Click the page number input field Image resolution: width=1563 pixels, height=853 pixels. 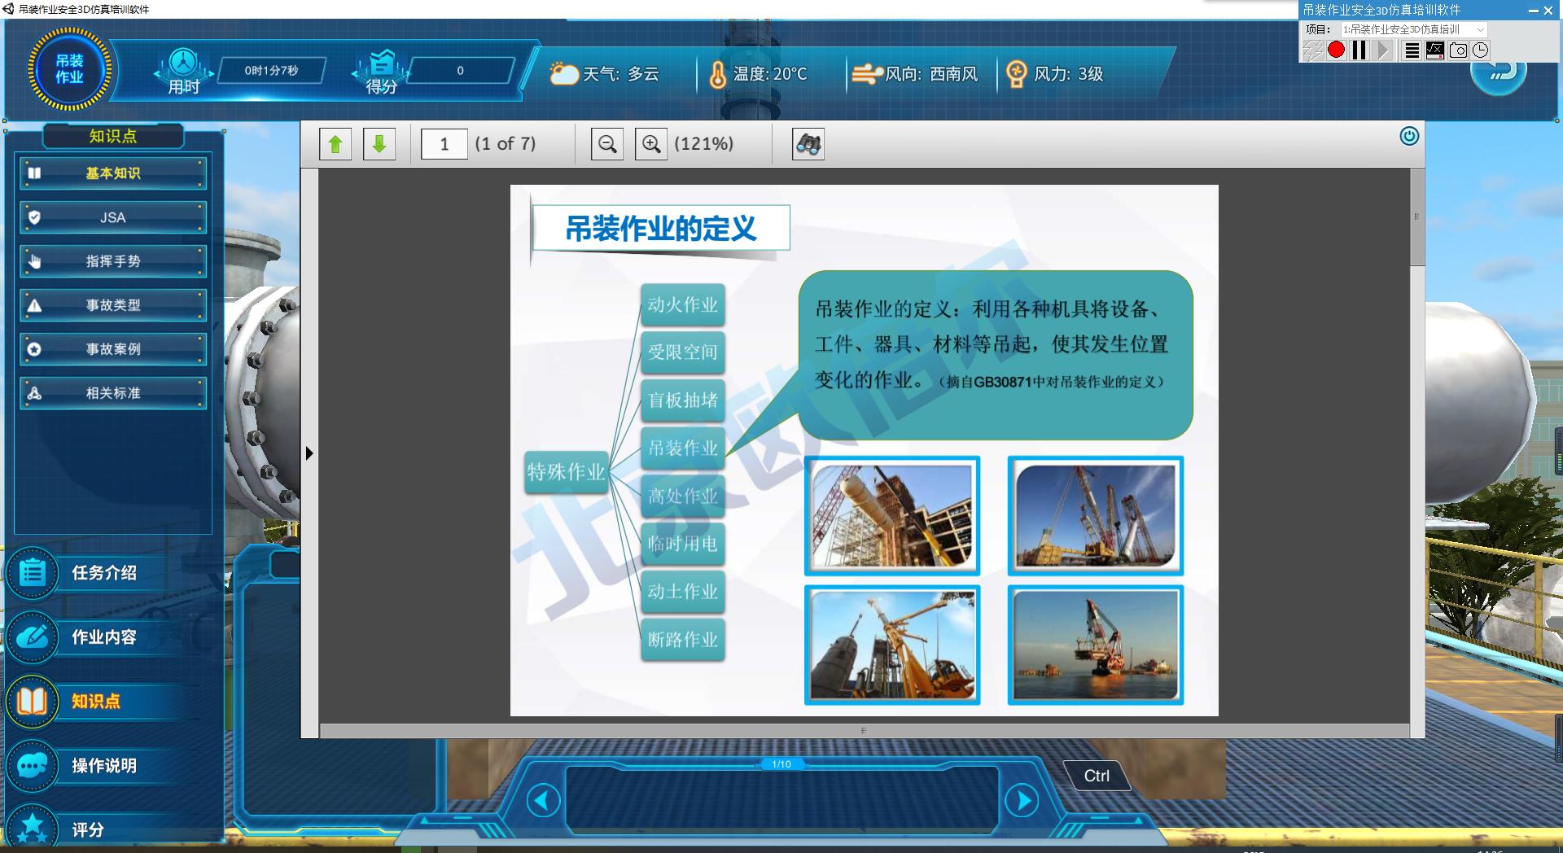[x=444, y=144]
